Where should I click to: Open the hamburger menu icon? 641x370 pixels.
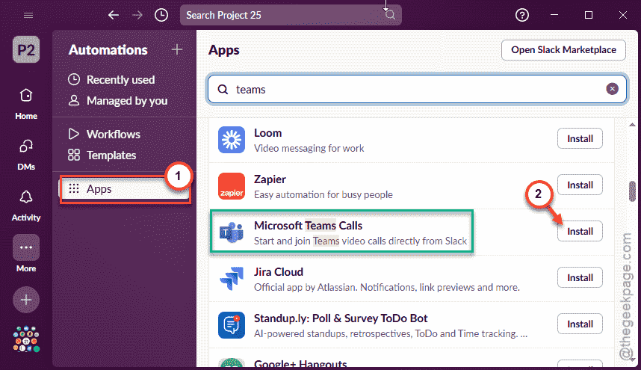point(28,16)
